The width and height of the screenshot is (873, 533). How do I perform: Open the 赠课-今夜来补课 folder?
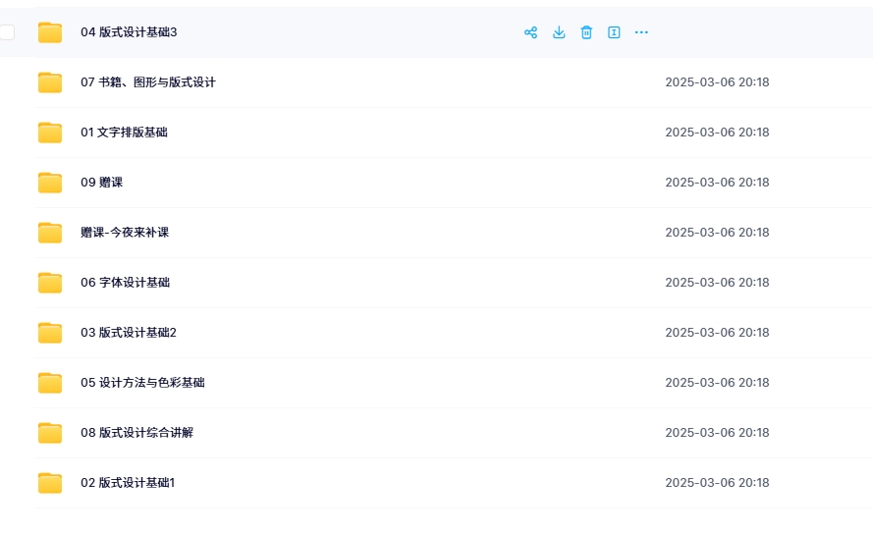coord(125,233)
